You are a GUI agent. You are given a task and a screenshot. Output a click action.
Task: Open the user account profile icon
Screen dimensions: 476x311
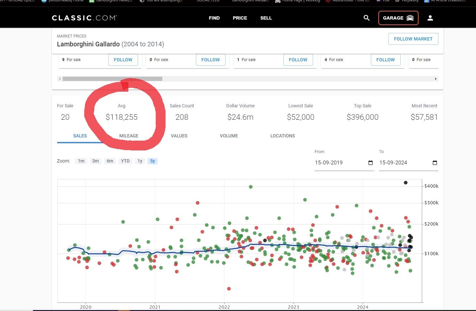point(430,18)
